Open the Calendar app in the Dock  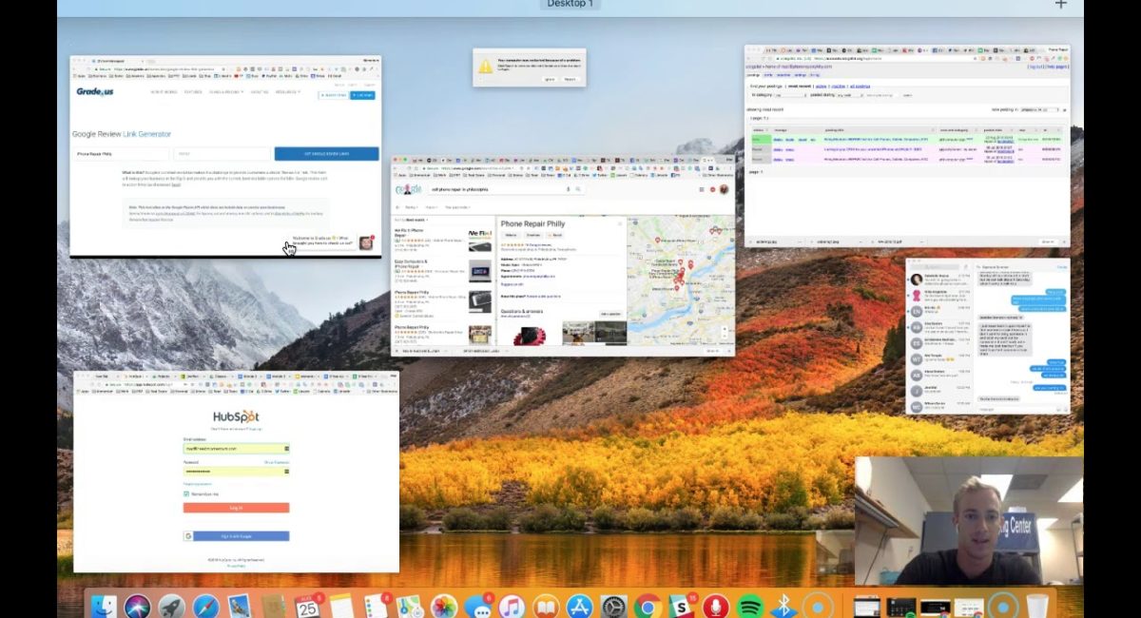tap(307, 606)
